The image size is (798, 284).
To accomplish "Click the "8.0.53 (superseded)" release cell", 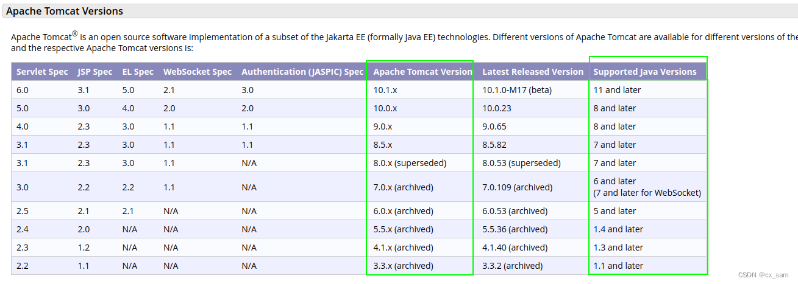I will (522, 163).
